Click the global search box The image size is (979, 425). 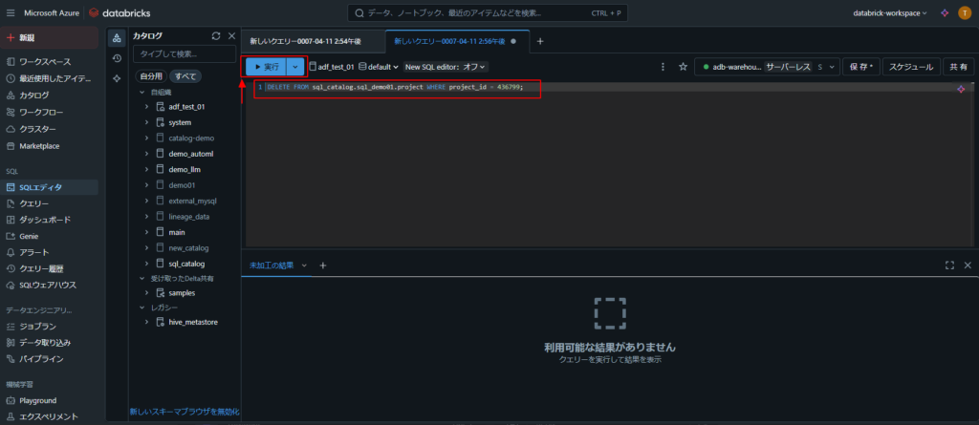click(x=487, y=12)
